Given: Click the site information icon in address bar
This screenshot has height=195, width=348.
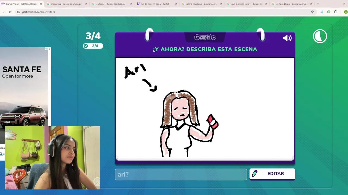Looking at the screenshot, I should pyautogui.click(x=18, y=12).
